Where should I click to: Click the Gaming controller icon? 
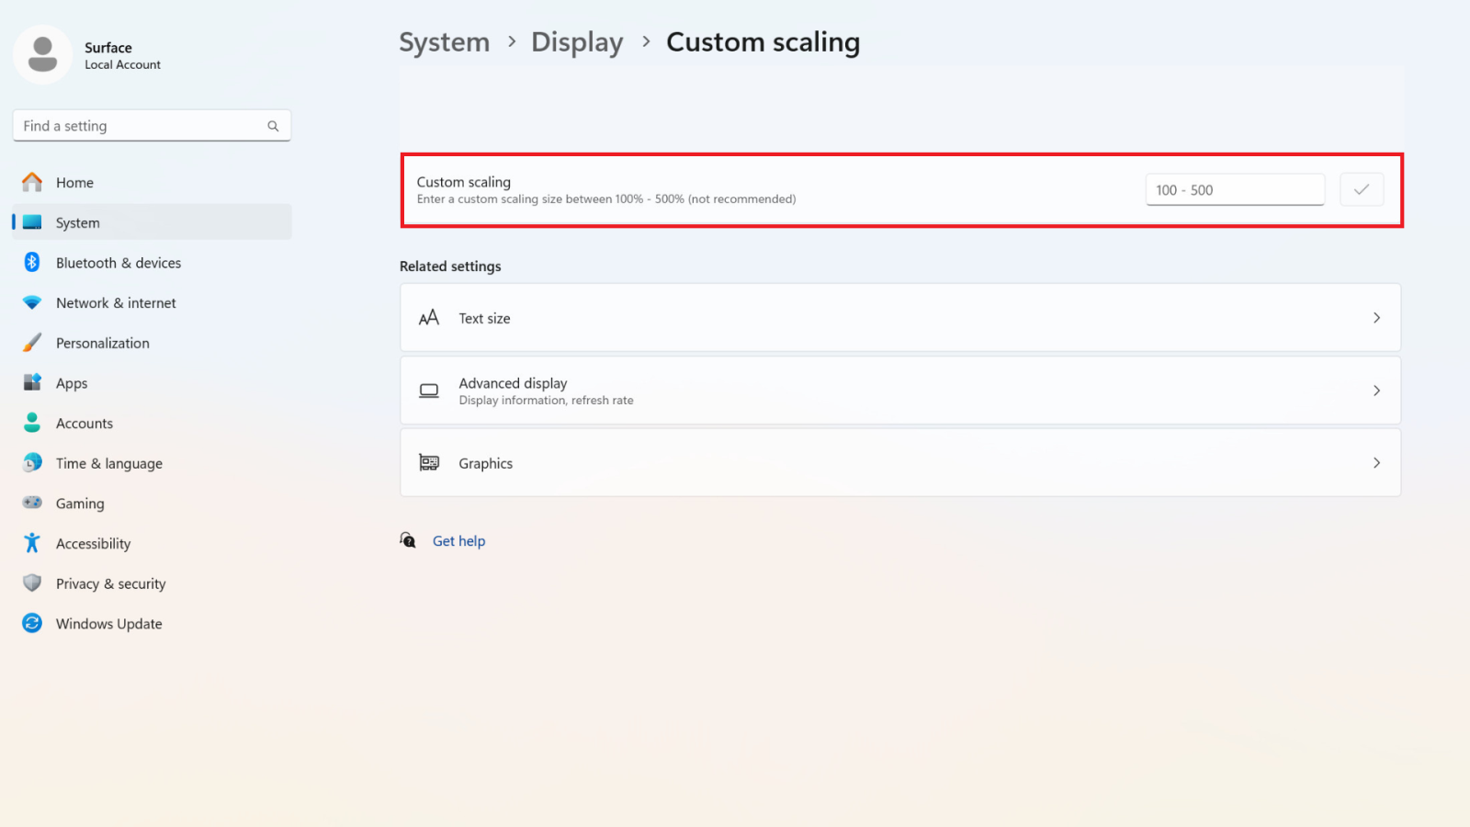tap(32, 503)
